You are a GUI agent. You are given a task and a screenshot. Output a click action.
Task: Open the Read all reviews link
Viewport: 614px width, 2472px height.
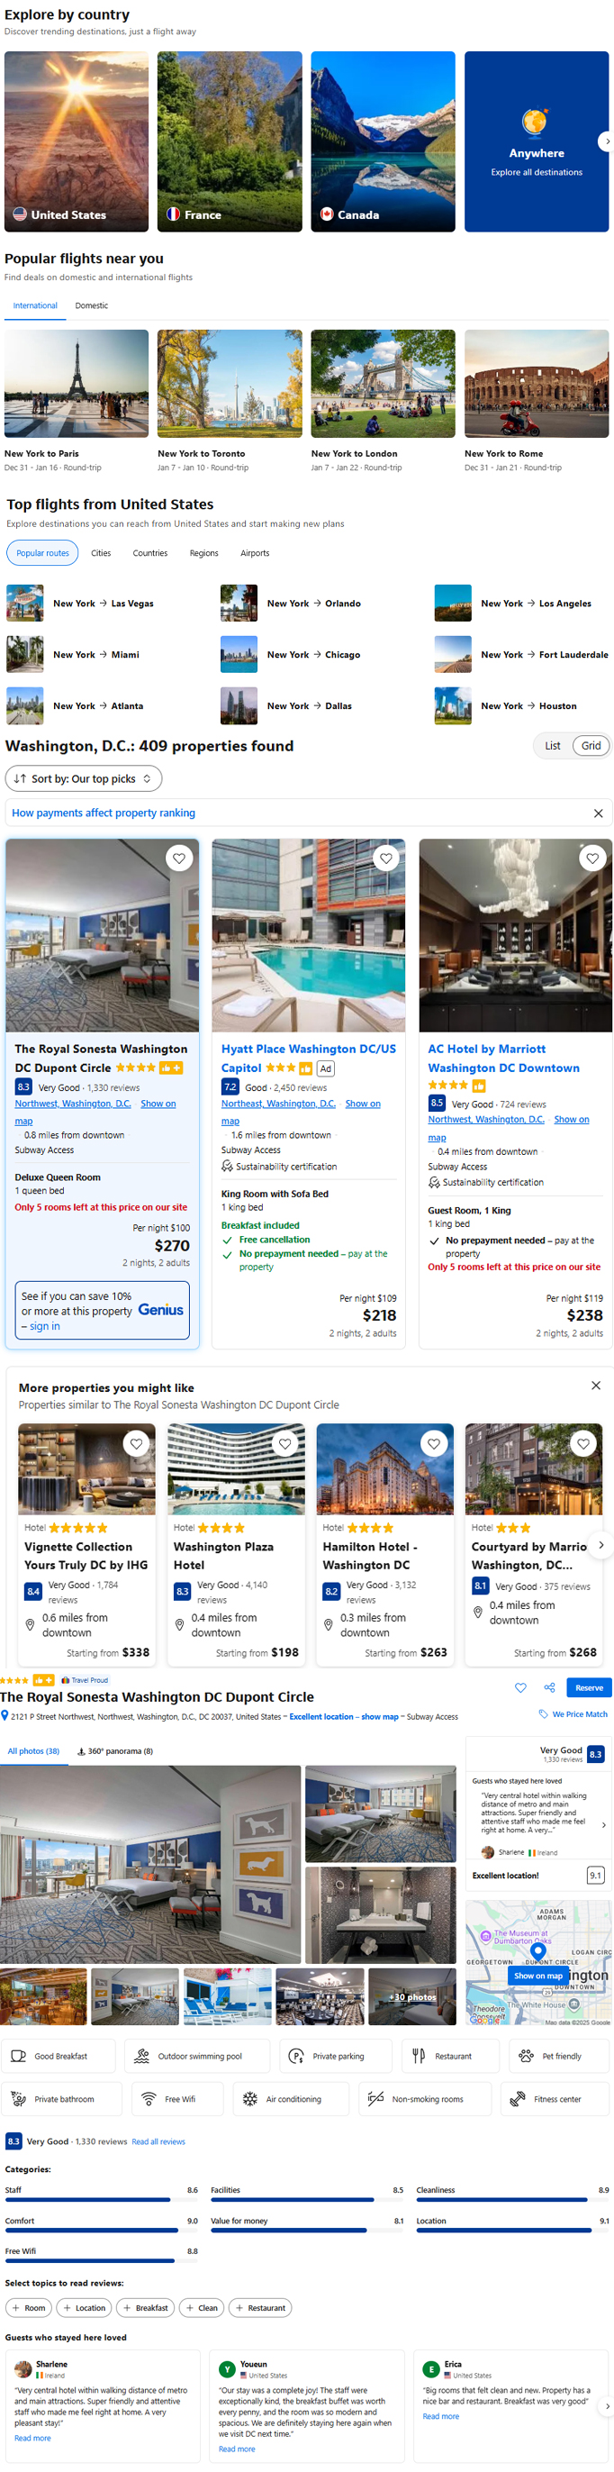[x=158, y=2140]
